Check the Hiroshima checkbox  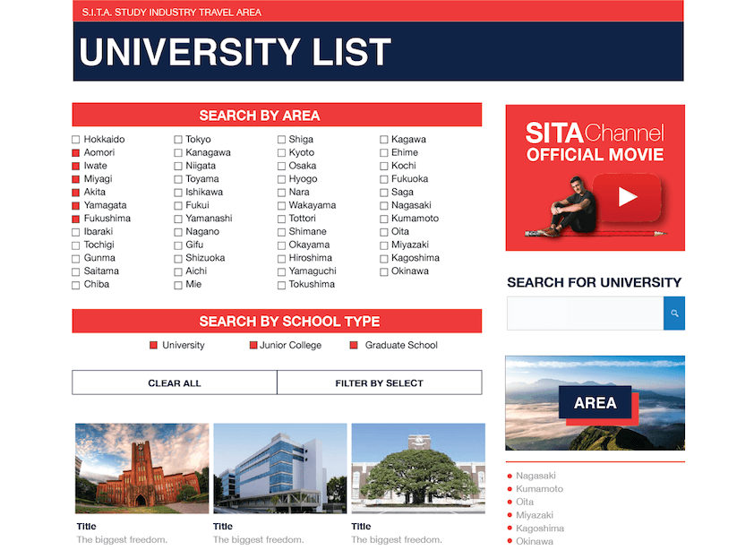point(281,259)
